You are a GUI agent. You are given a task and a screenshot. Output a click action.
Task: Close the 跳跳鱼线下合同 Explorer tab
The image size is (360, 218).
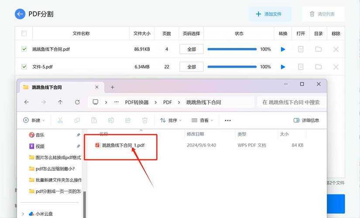click(x=97, y=87)
